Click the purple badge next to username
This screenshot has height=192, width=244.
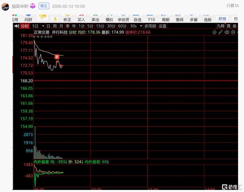[33, 6]
